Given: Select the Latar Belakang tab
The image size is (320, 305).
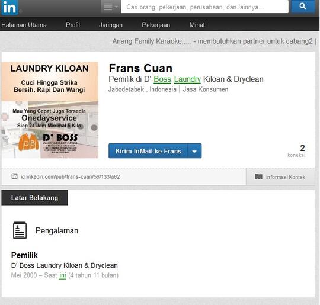Looking at the screenshot, I should coord(34,197).
